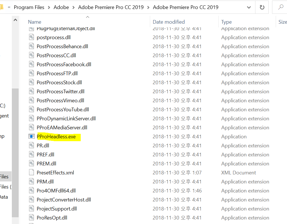
Task: Select the PostProcessFacebook.dll file name
Action: (64, 64)
